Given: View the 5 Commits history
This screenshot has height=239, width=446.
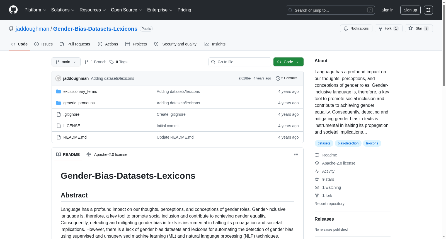Looking at the screenshot, I should point(286,78).
